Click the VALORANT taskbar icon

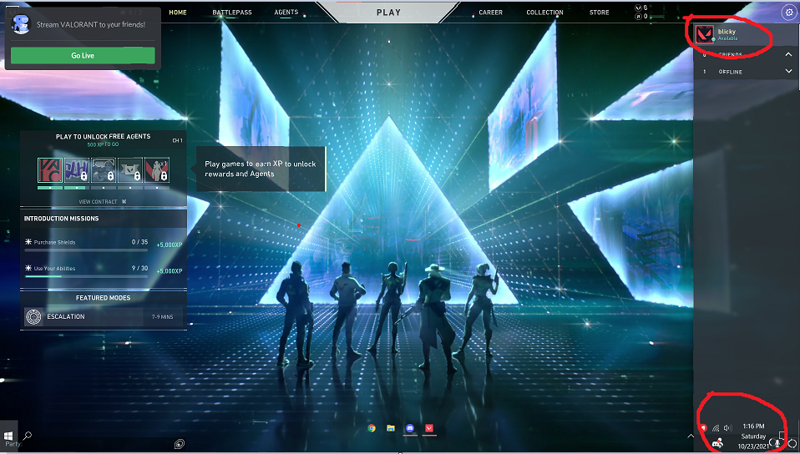click(429, 428)
